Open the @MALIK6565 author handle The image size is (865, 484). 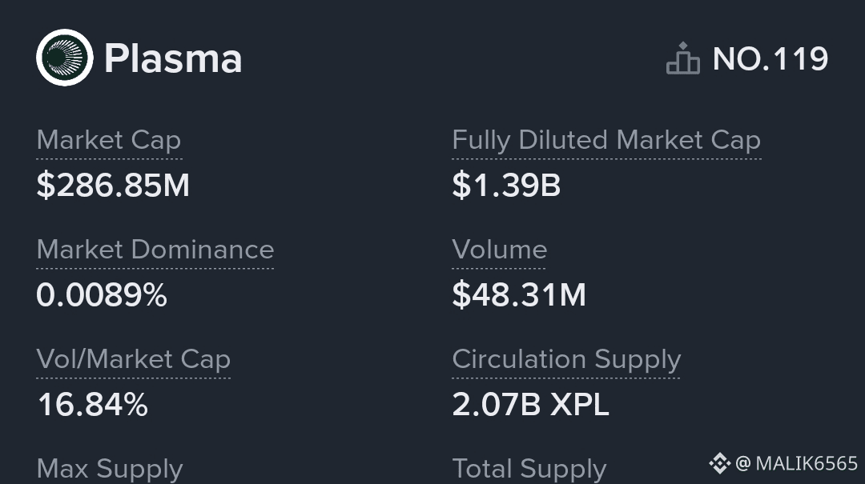pos(797,463)
